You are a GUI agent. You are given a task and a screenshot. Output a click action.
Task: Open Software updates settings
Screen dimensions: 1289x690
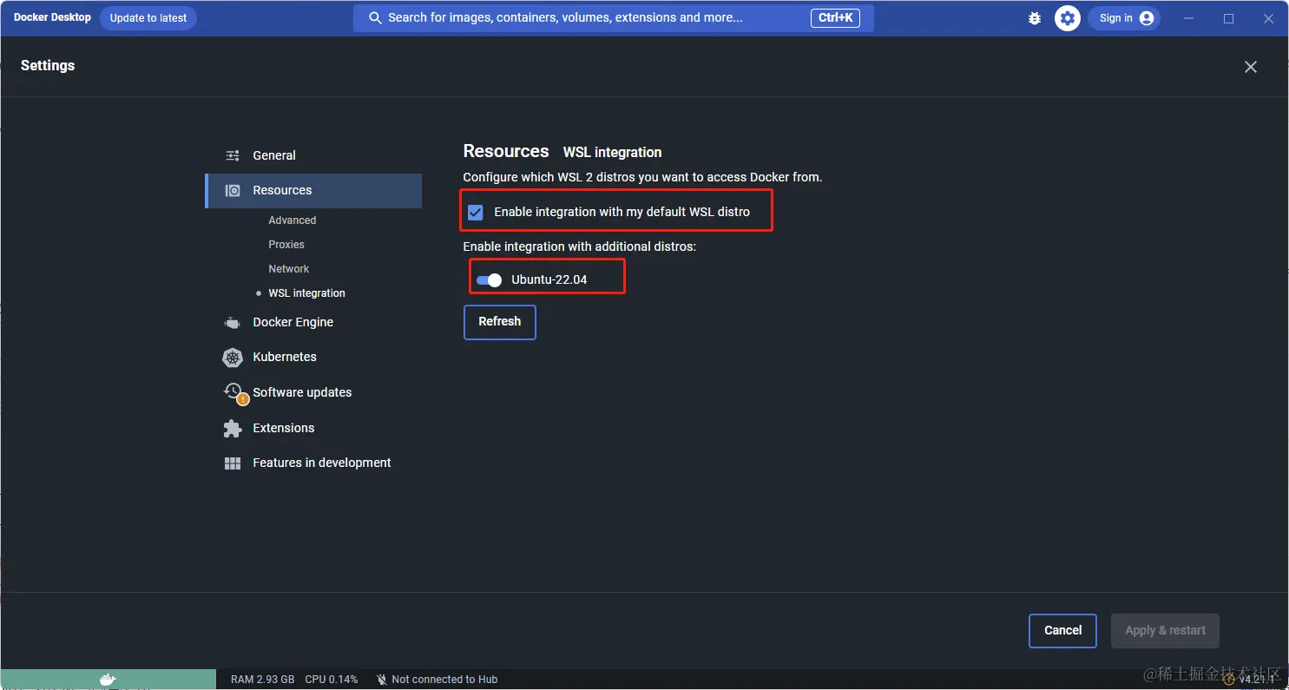pos(302,392)
